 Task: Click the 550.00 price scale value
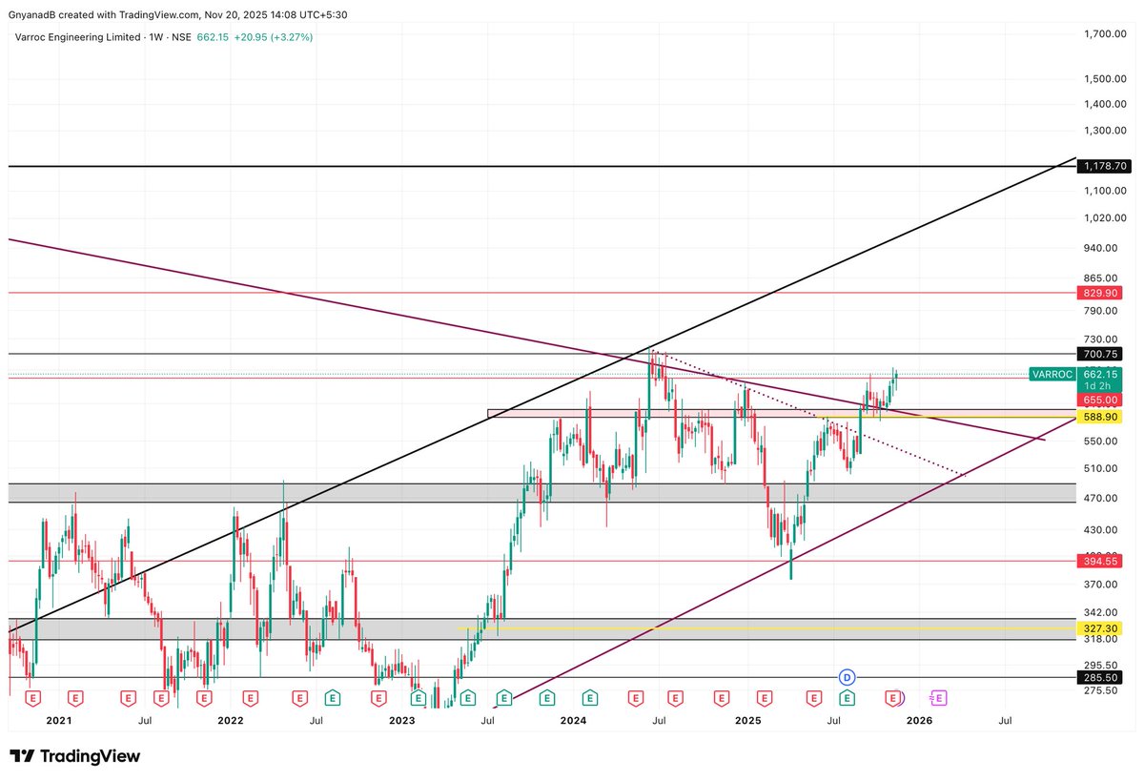(1101, 441)
